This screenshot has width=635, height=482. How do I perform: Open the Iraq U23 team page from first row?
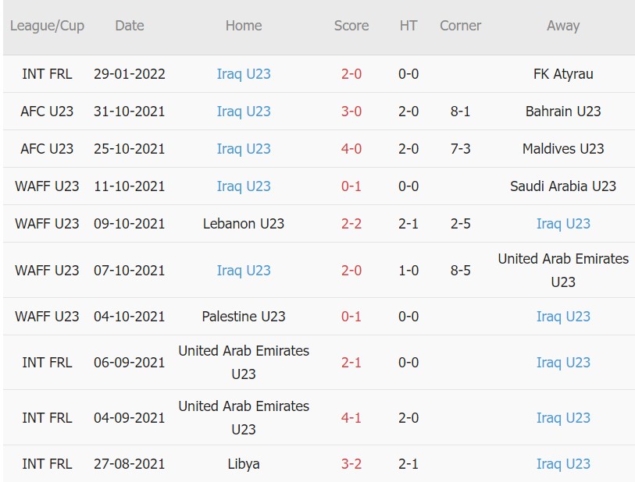pos(244,73)
